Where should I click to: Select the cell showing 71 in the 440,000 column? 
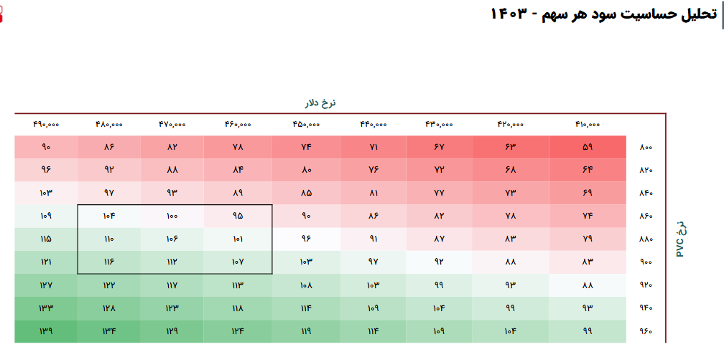point(373,148)
